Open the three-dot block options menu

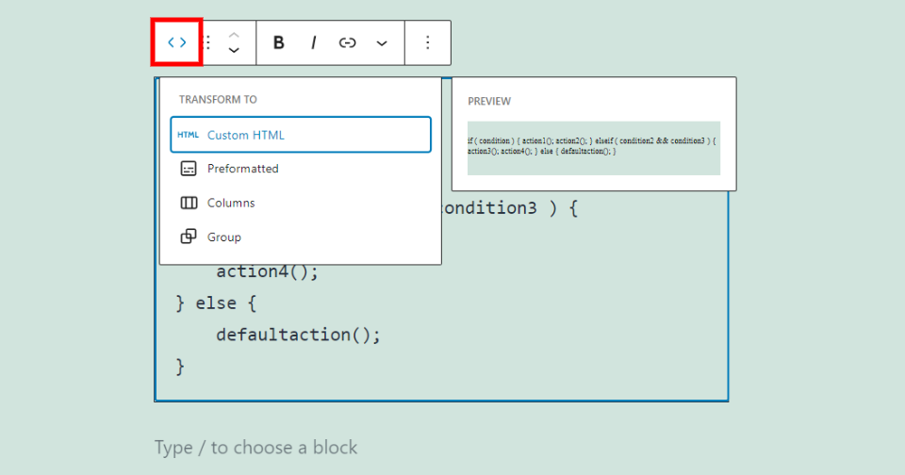[x=427, y=42]
